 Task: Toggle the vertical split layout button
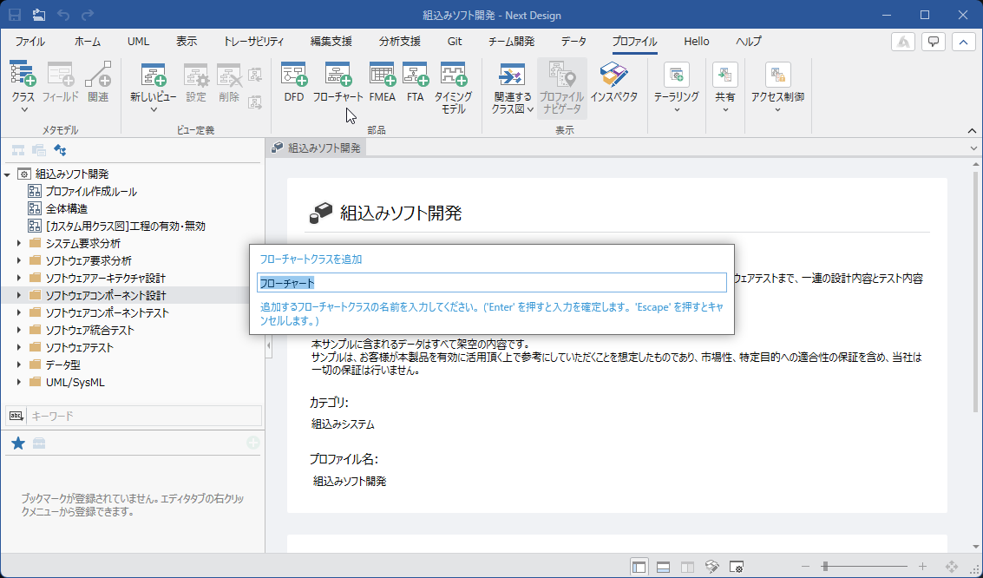tap(688, 567)
